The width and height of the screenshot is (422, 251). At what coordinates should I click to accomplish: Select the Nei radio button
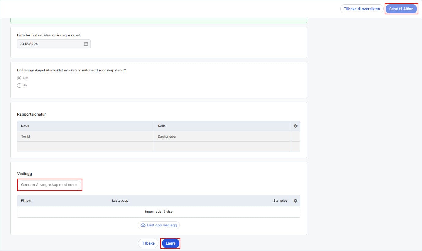click(19, 78)
